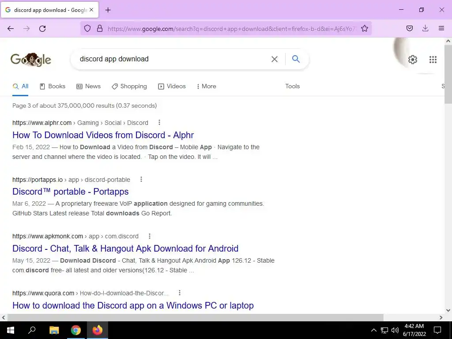
Task: Open a new browser tab
Action: coord(108,10)
